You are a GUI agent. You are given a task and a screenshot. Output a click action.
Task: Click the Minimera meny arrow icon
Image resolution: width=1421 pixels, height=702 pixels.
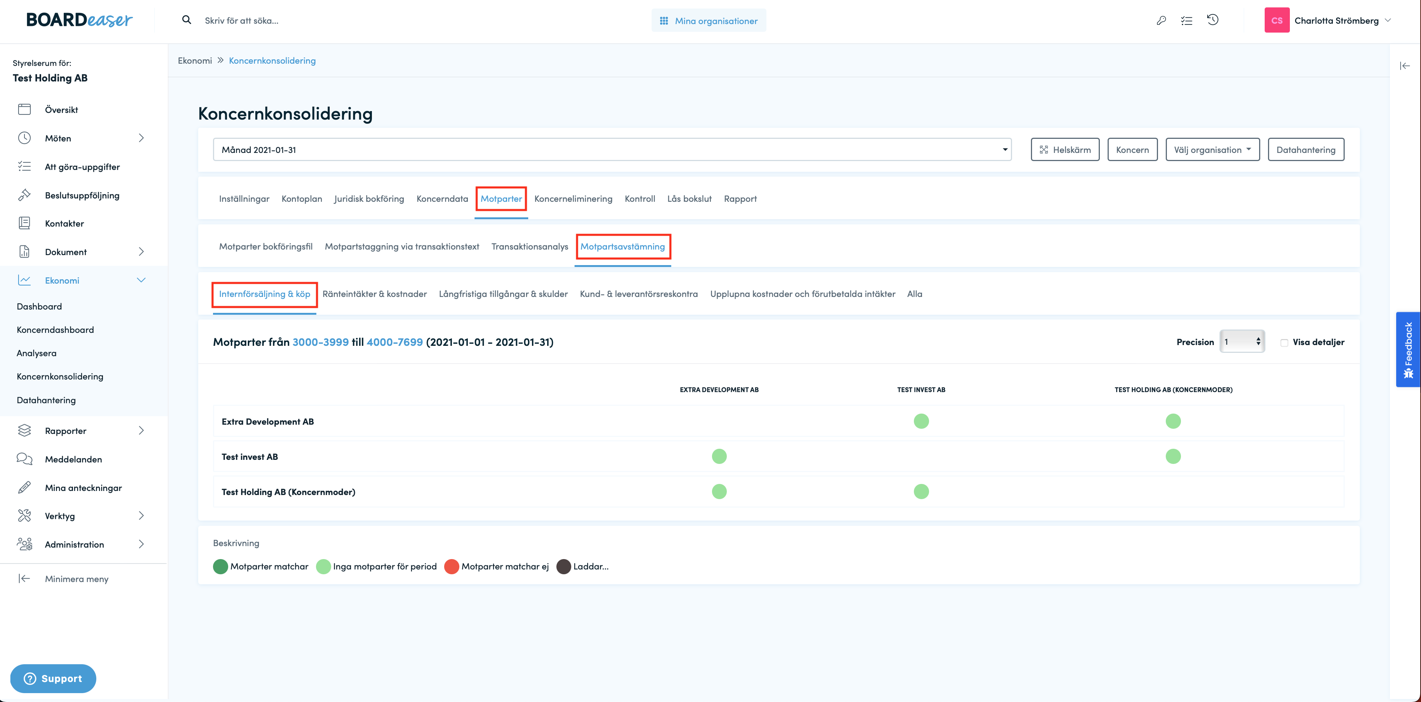[24, 578]
